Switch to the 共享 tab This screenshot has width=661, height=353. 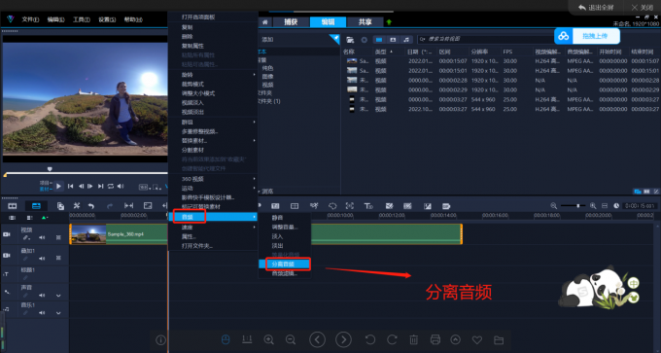365,22
